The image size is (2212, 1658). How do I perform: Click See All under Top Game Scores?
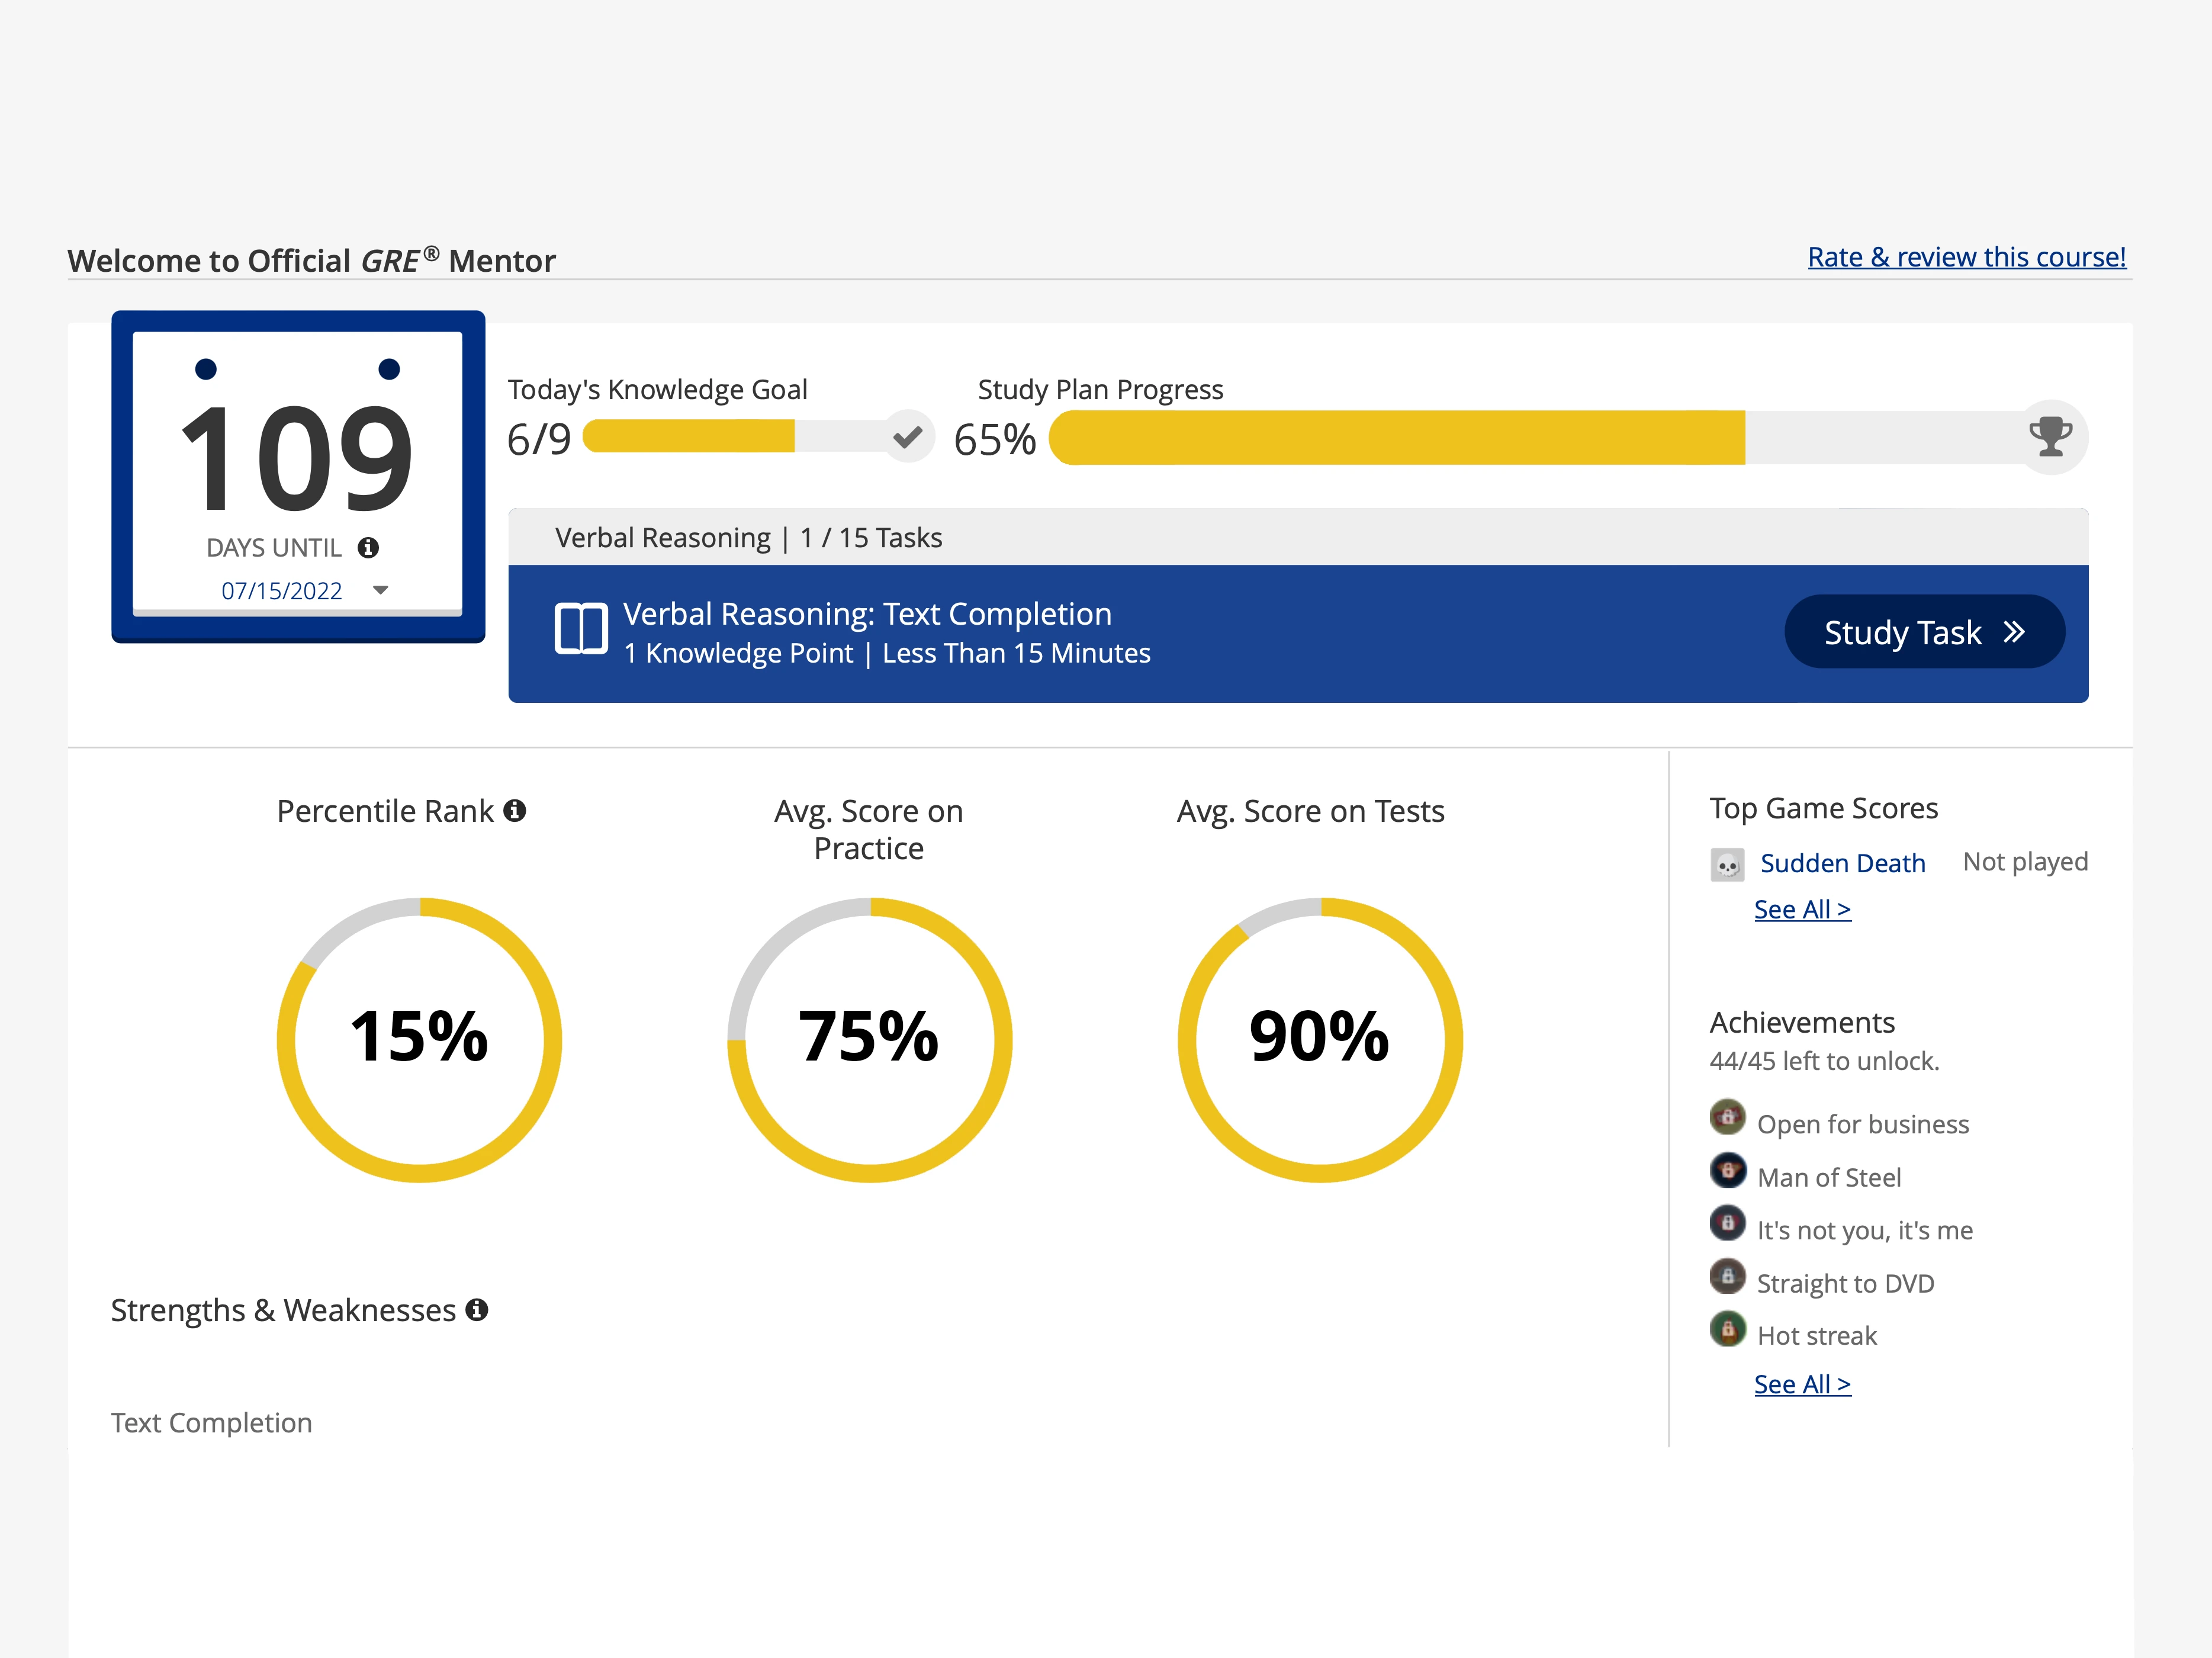(x=1802, y=910)
